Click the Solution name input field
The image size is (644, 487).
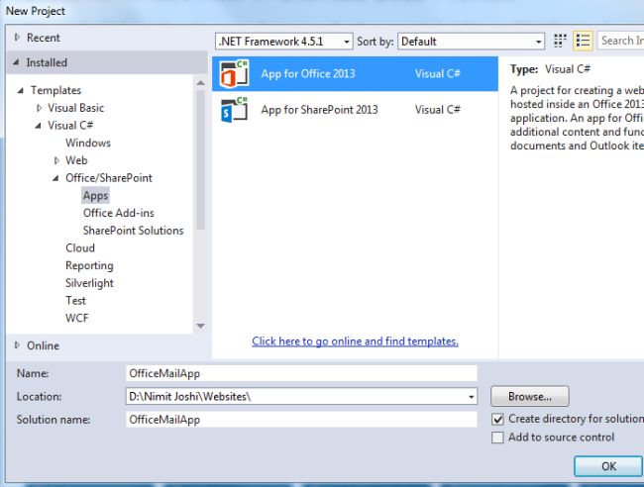[x=301, y=420]
